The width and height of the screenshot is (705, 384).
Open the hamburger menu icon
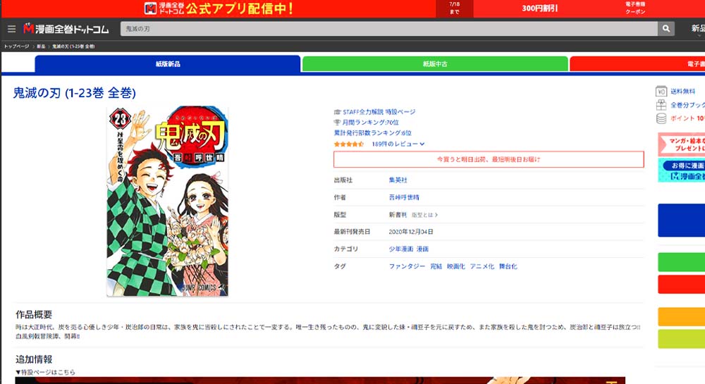coord(12,29)
